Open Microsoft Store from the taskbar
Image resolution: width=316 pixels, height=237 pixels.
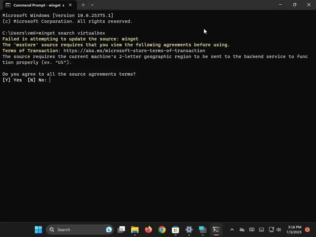pos(175,230)
